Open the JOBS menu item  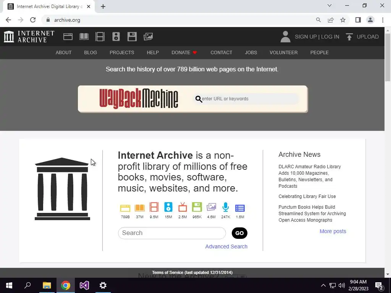(x=251, y=53)
